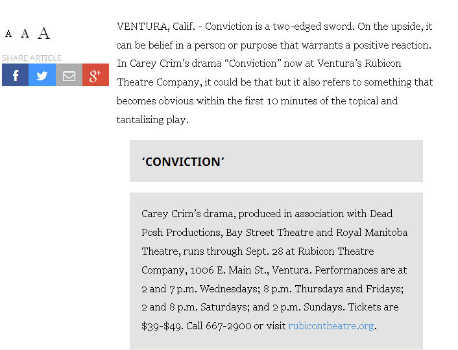
Task: Click the SHARE ARTICLE label
Action: [32, 58]
